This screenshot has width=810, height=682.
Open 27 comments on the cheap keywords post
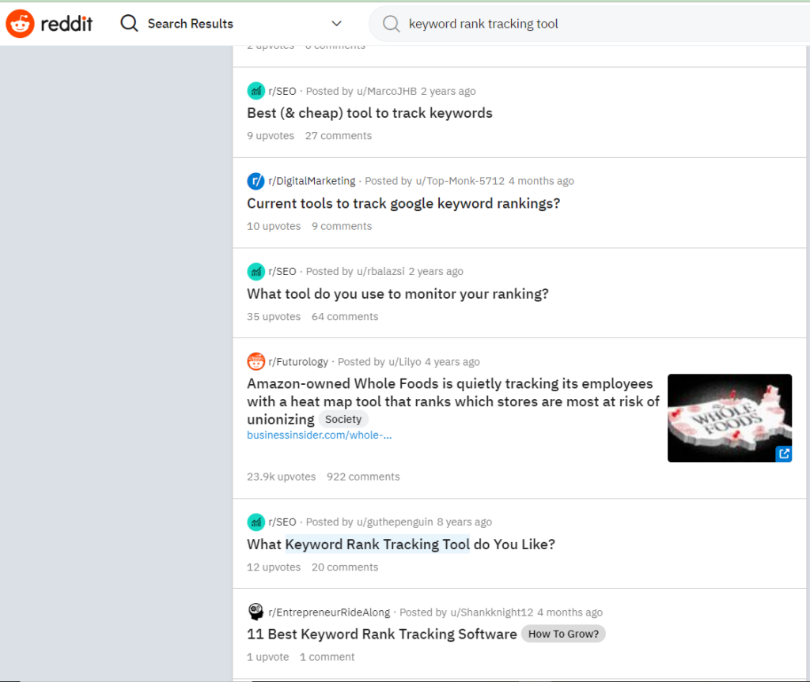click(338, 135)
